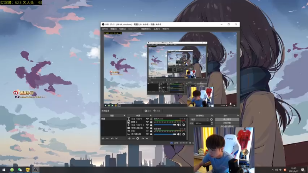Open the View (V) menu
The height and width of the screenshot is (173, 308).
(122, 29)
